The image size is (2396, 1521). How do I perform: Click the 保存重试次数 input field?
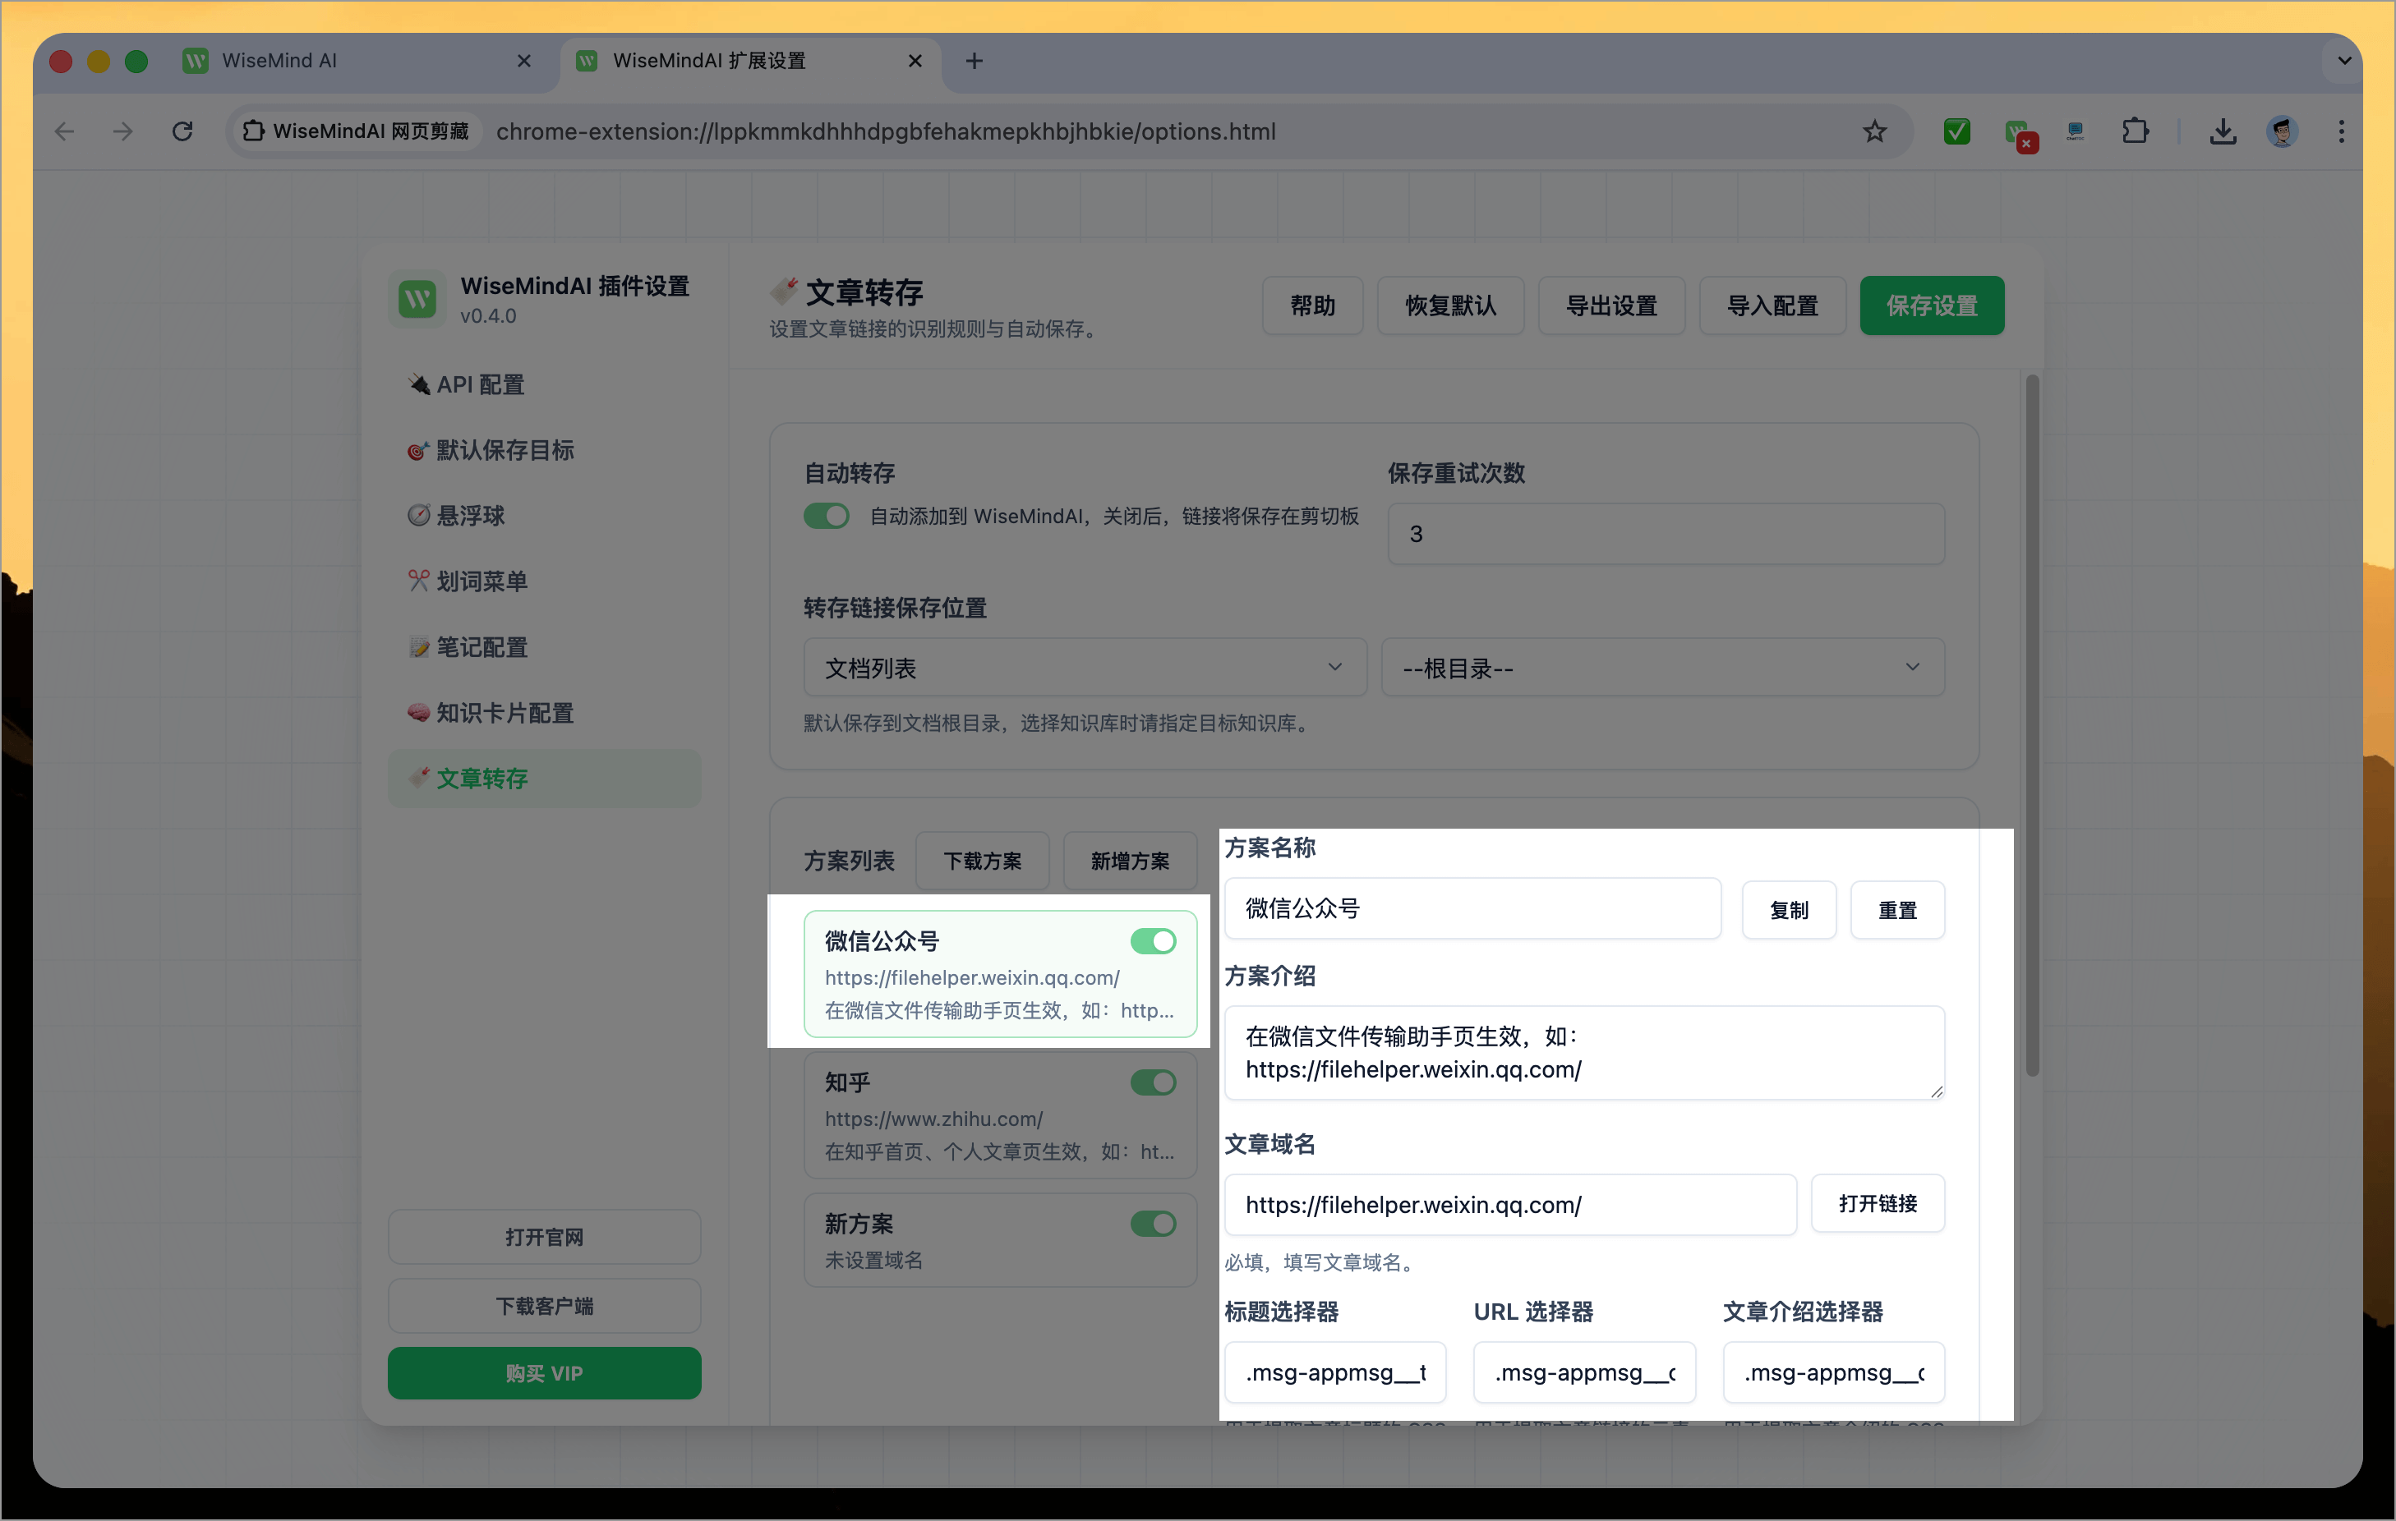point(1664,534)
